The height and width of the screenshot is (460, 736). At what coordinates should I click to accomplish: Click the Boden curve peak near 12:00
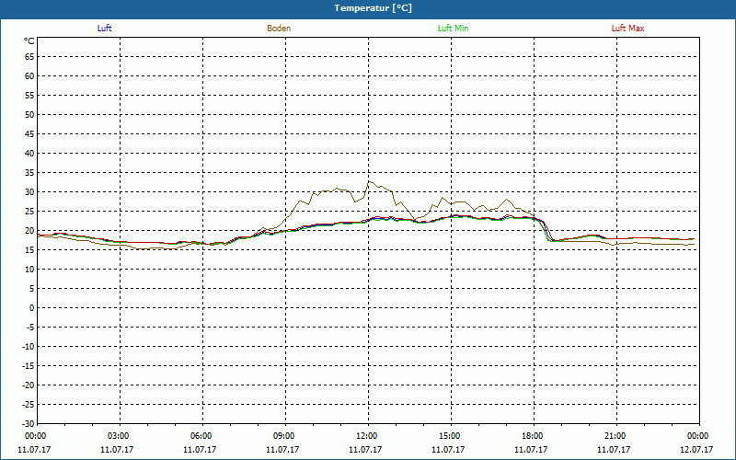369,181
